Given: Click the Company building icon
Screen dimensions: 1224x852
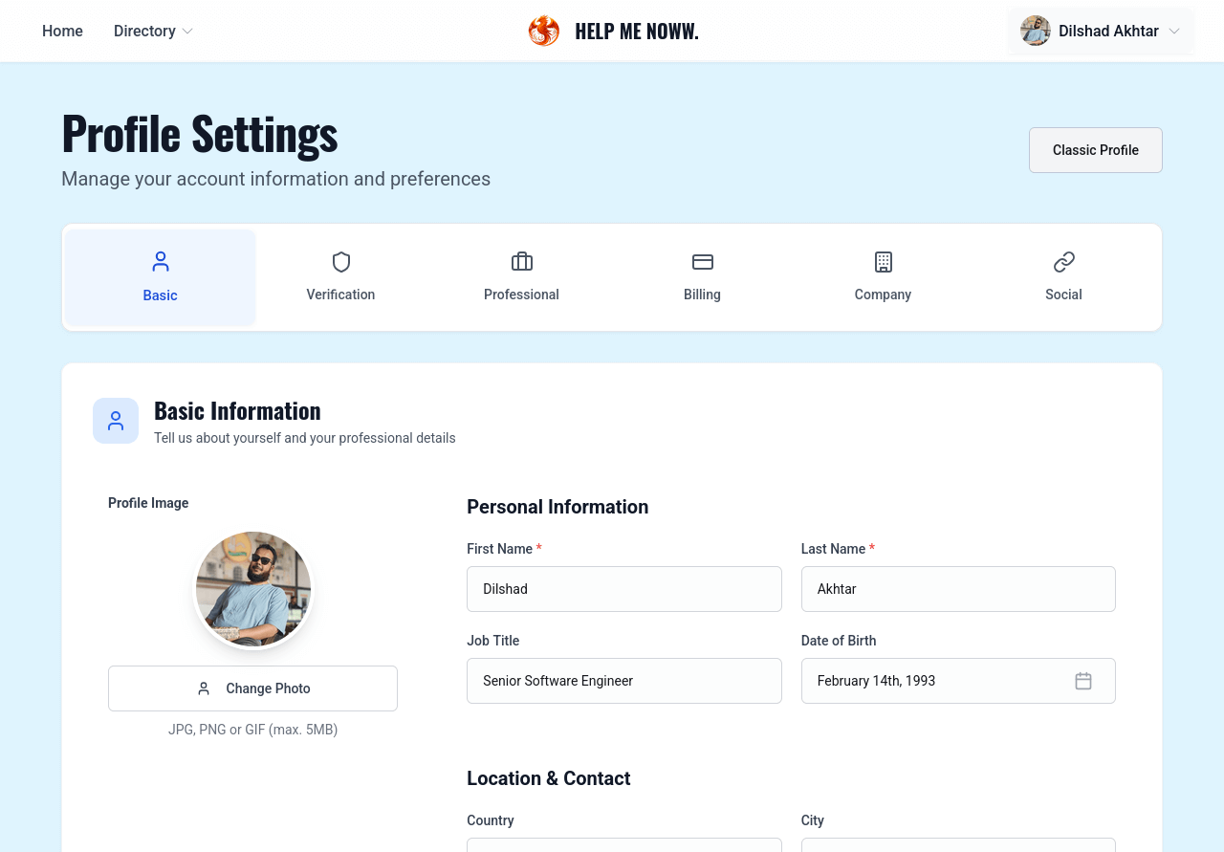Looking at the screenshot, I should coord(884,262).
